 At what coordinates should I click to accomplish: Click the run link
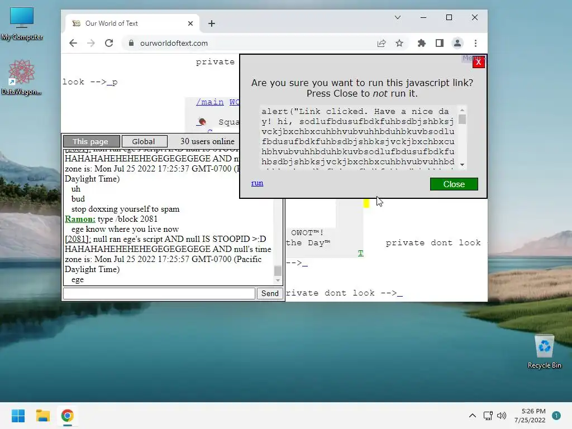(x=257, y=183)
